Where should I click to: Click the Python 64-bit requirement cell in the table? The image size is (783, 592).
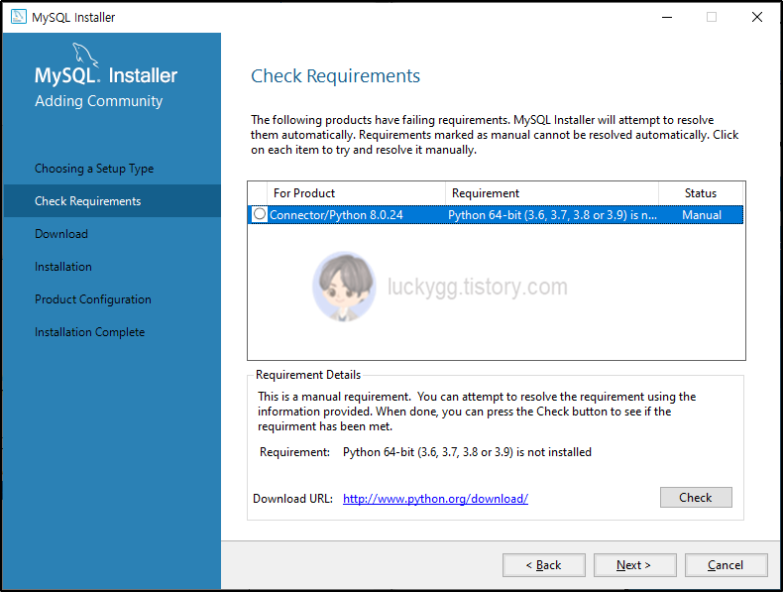(x=552, y=215)
